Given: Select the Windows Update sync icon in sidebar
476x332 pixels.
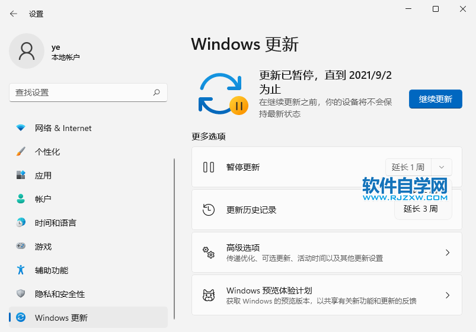Looking at the screenshot, I should point(21,317).
